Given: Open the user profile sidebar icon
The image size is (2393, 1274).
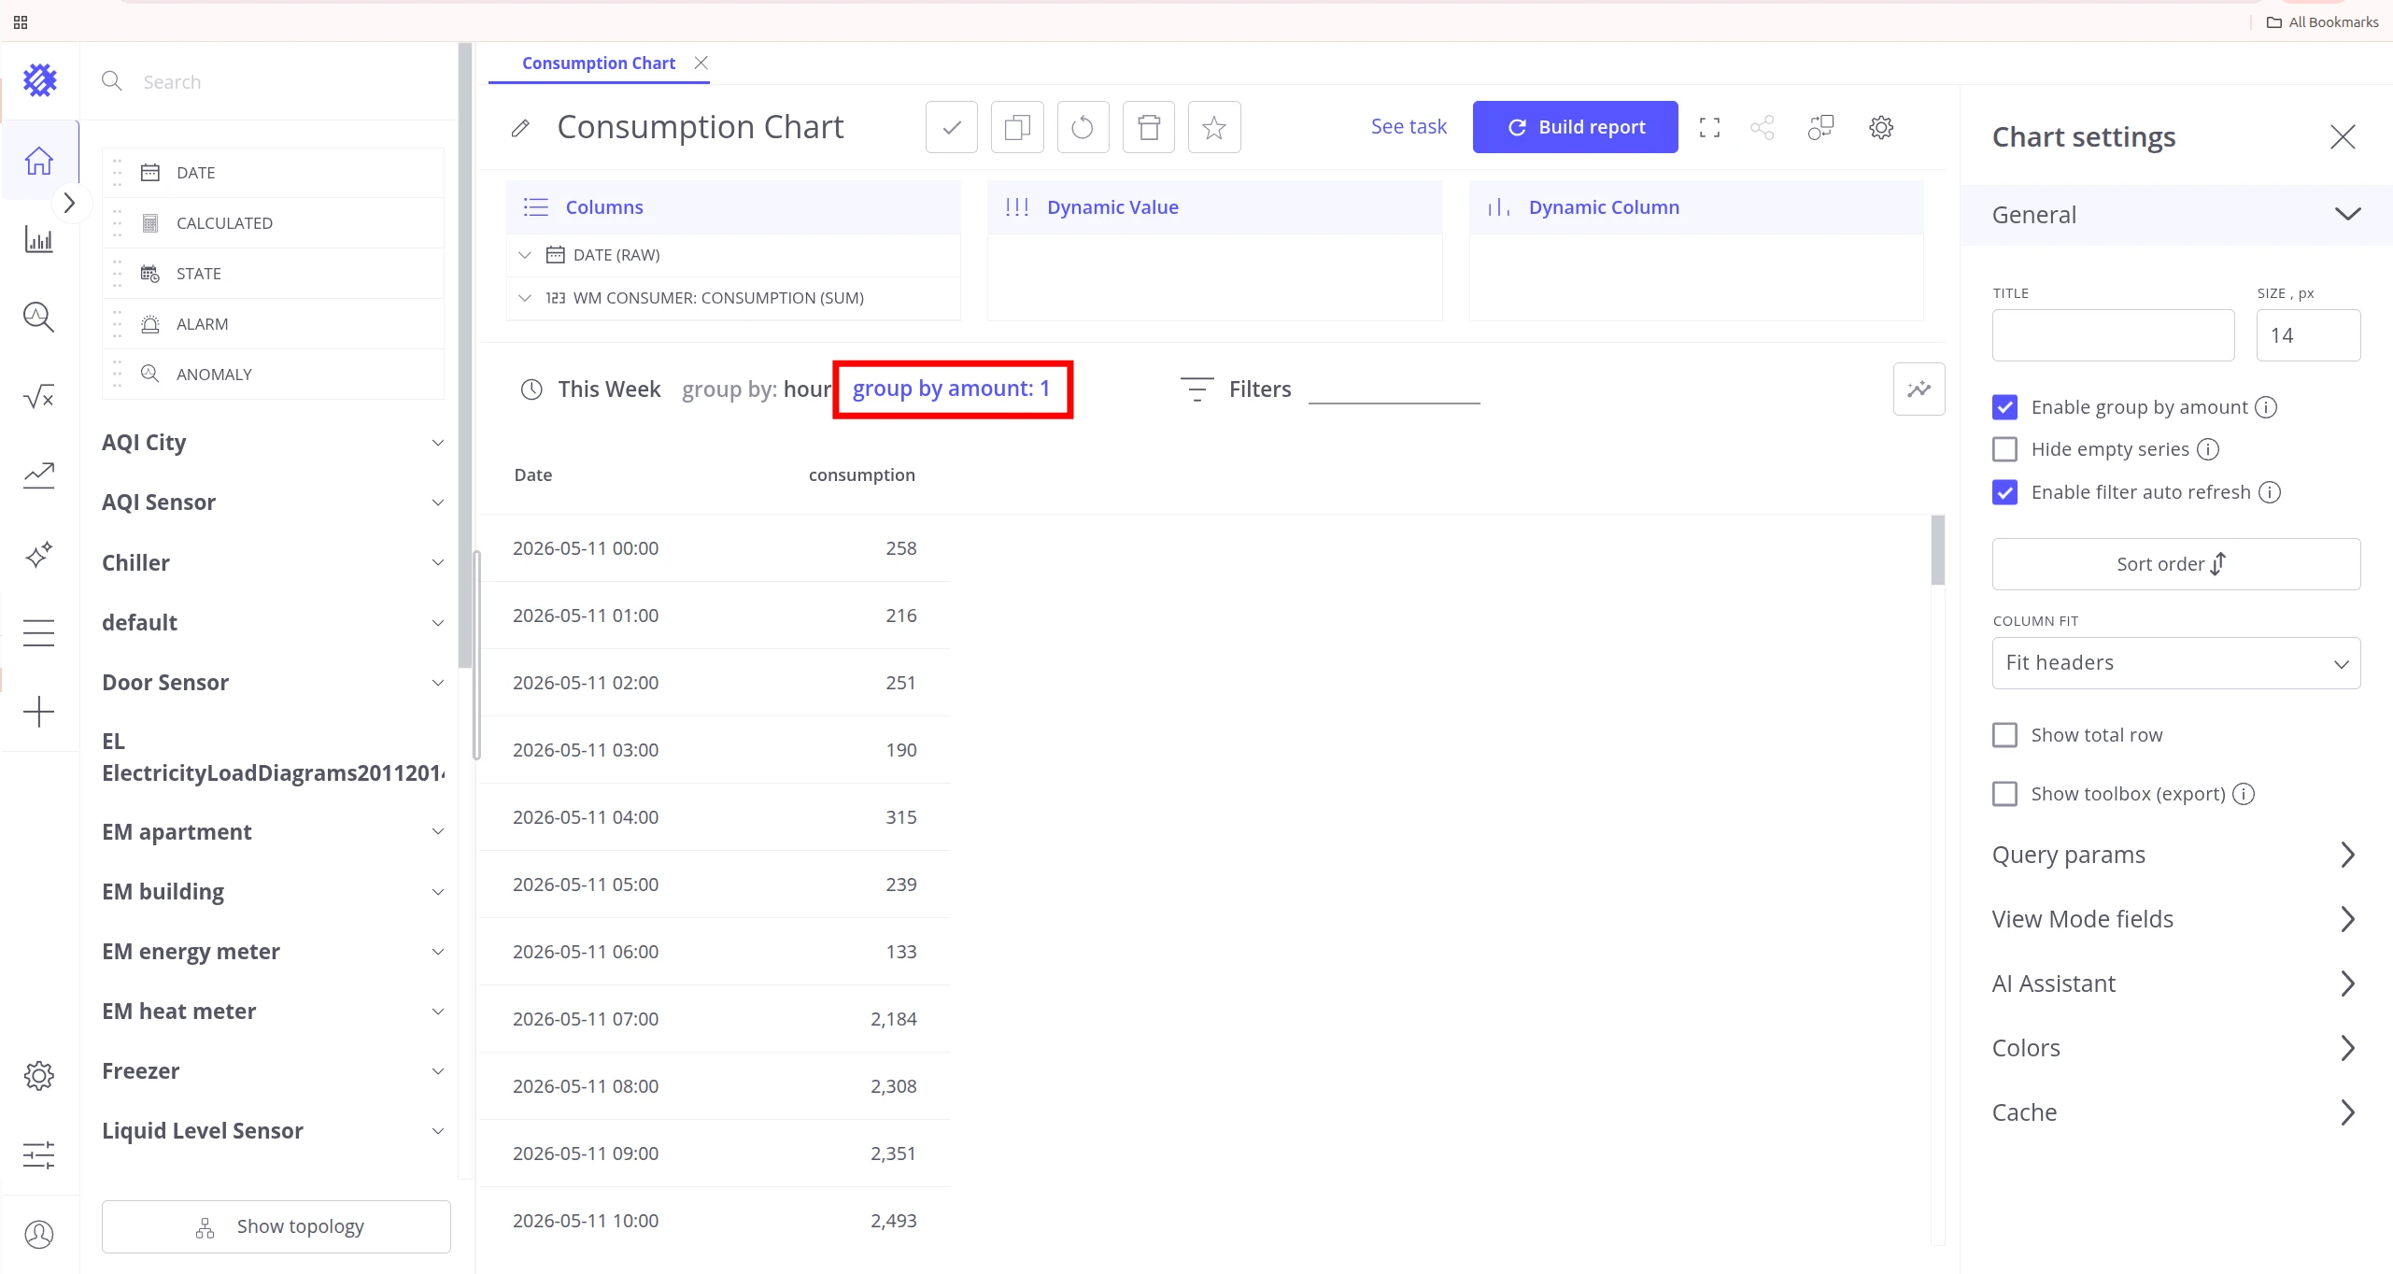Looking at the screenshot, I should [x=38, y=1234].
